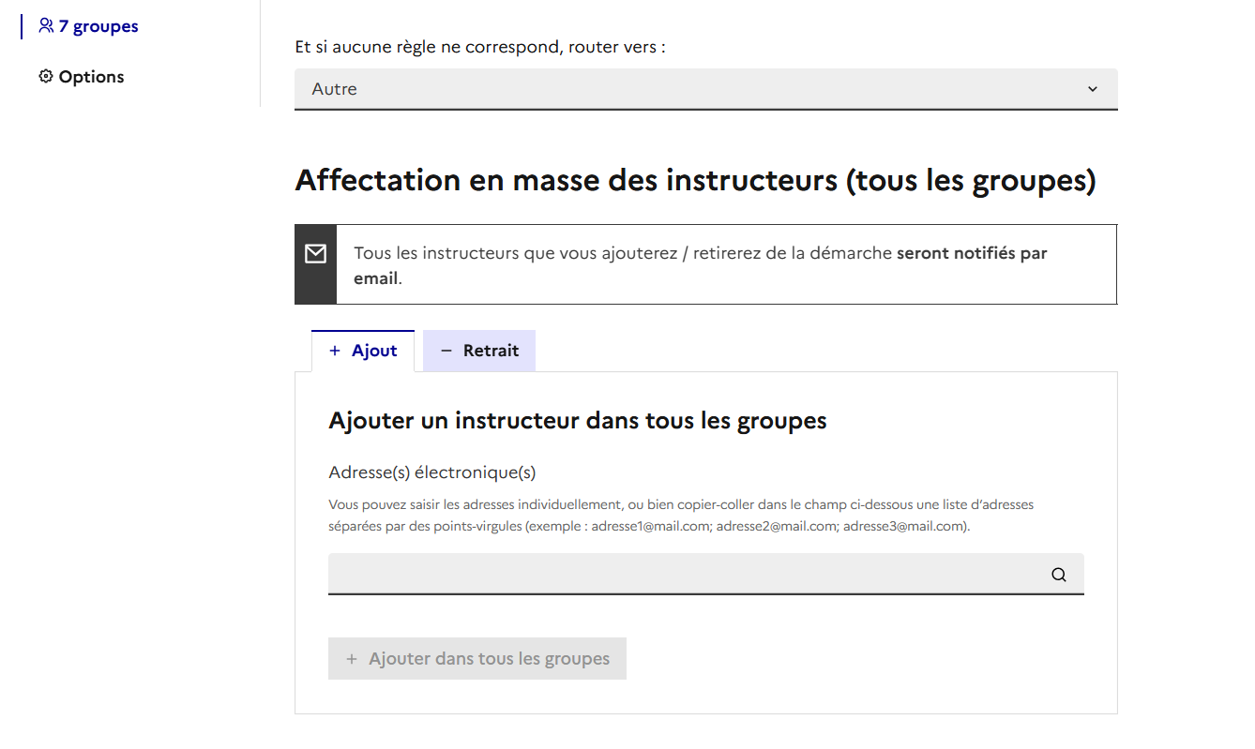Focus the email addresses input field
Image resolution: width=1255 pixels, height=749 pixels.
click(x=685, y=575)
